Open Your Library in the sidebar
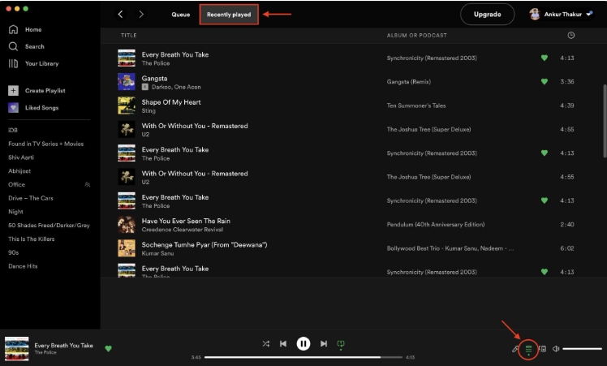Image resolution: width=607 pixels, height=366 pixels. pos(14,63)
